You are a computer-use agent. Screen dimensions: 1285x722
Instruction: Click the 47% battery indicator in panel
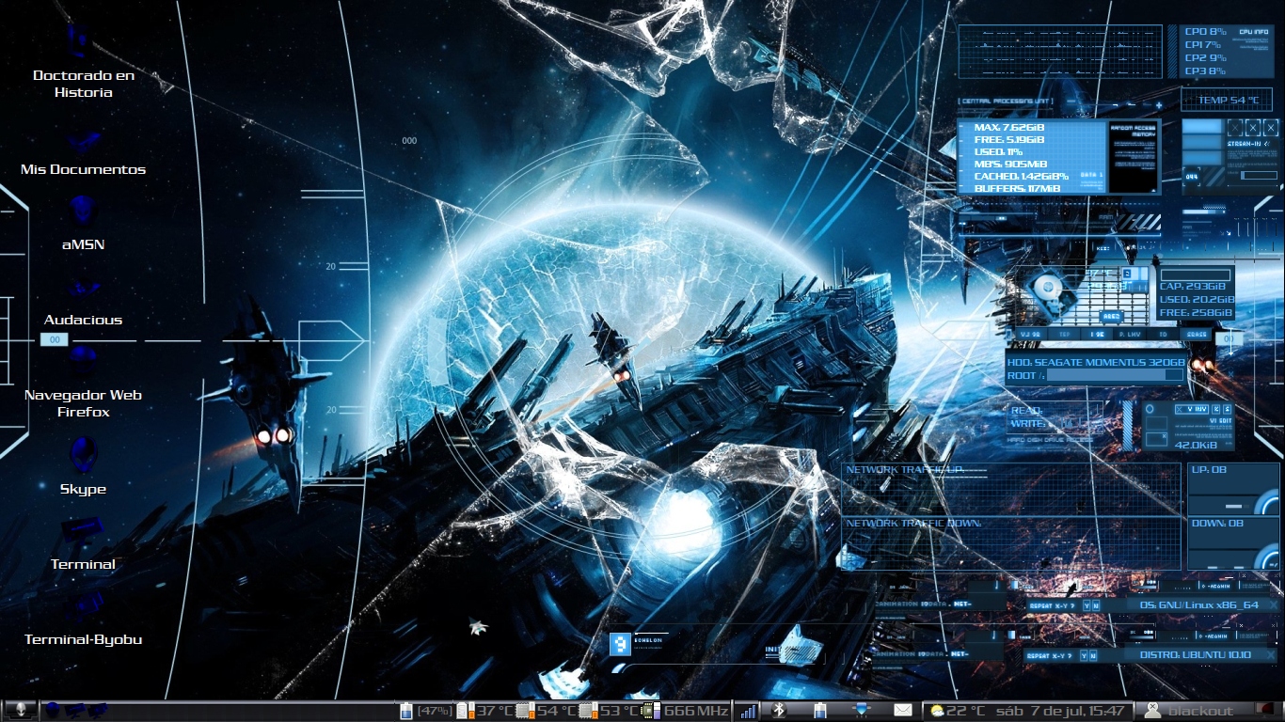pyautogui.click(x=426, y=711)
